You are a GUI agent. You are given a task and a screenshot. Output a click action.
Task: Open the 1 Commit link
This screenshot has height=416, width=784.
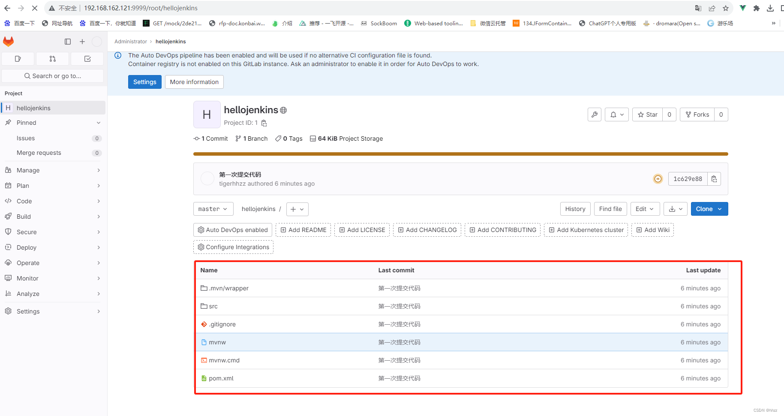tap(211, 139)
